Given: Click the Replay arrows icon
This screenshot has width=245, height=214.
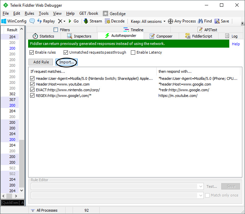Looking at the screenshot, I should coord(39,21).
